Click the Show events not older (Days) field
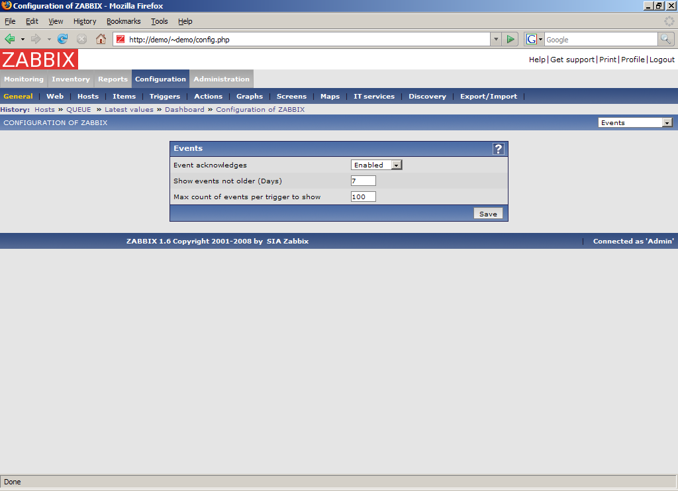Image resolution: width=678 pixels, height=491 pixels. (363, 181)
